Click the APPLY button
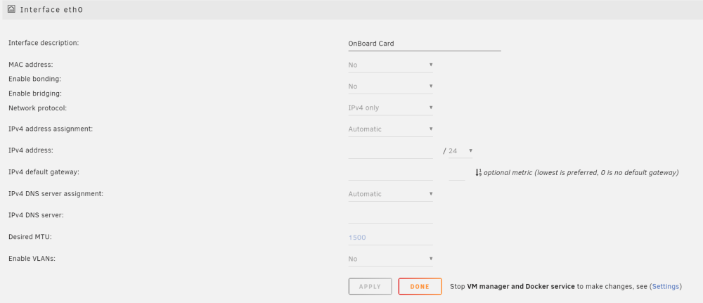Viewport: 703px width, 303px height. 370,286
